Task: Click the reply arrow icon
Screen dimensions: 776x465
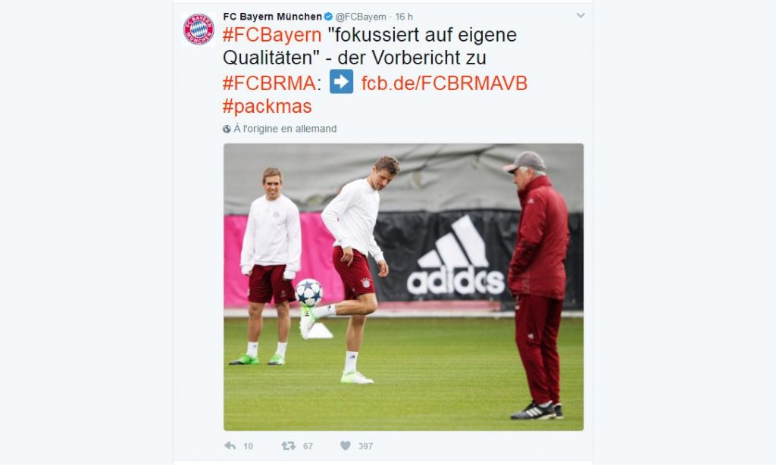Action: click(x=230, y=446)
